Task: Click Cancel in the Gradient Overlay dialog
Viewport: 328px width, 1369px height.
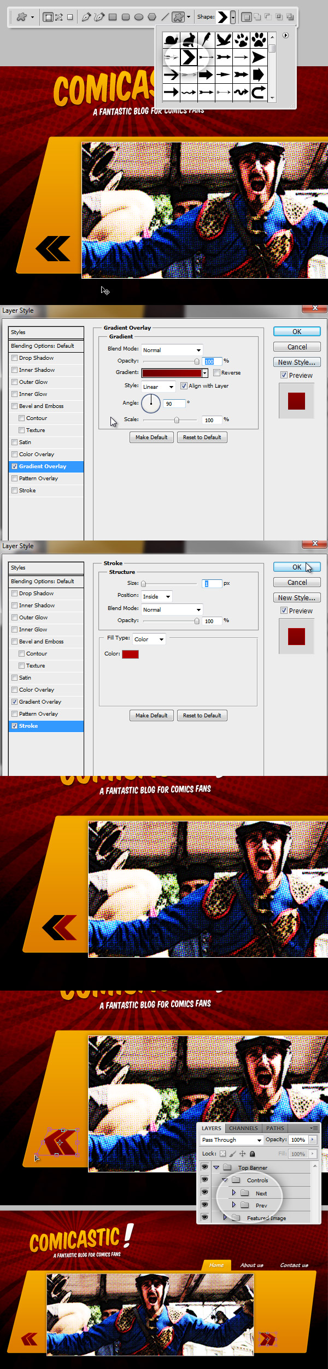Action: 297,347
